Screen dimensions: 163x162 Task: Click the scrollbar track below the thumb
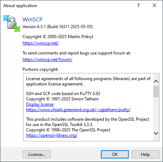pyautogui.click(x=156, y=114)
